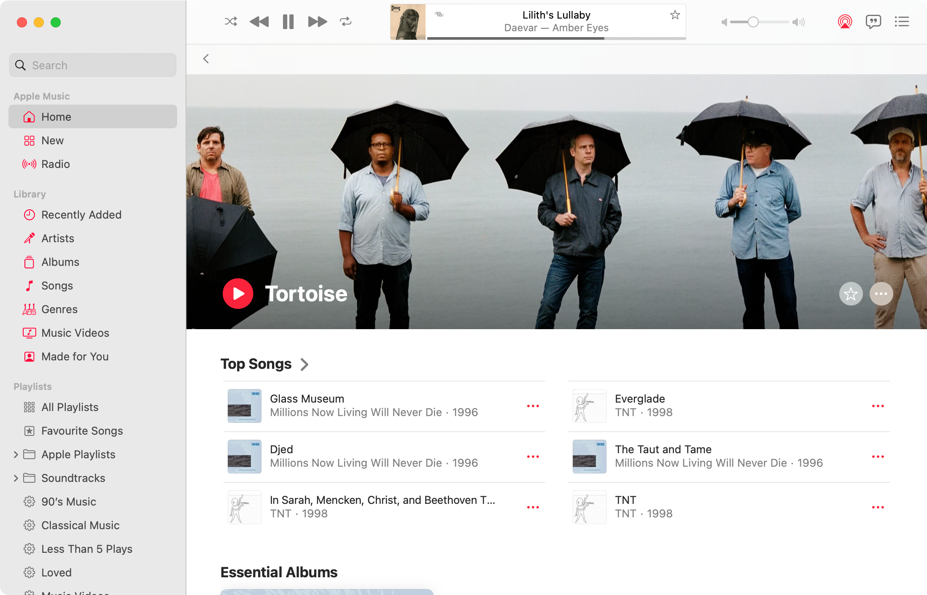Click the Less Than 5 Plays gear icon

(x=29, y=549)
